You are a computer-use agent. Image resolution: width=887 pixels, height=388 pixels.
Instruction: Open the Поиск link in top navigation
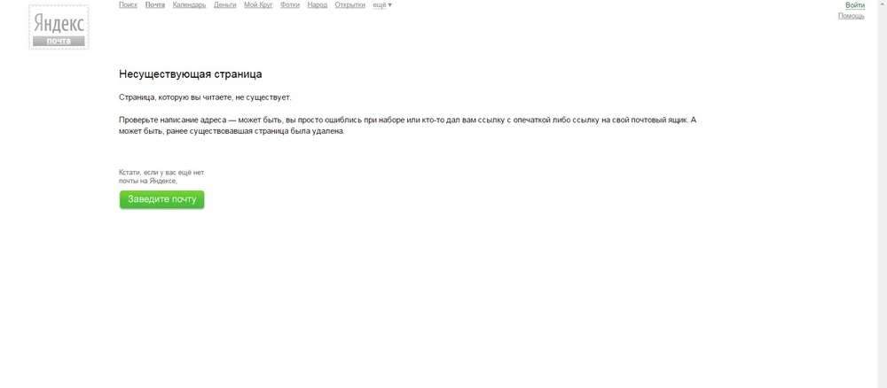click(x=128, y=4)
